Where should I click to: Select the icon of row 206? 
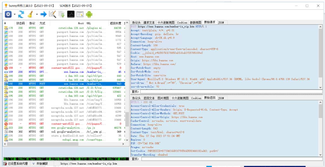pyautogui.click(x=6, y=140)
